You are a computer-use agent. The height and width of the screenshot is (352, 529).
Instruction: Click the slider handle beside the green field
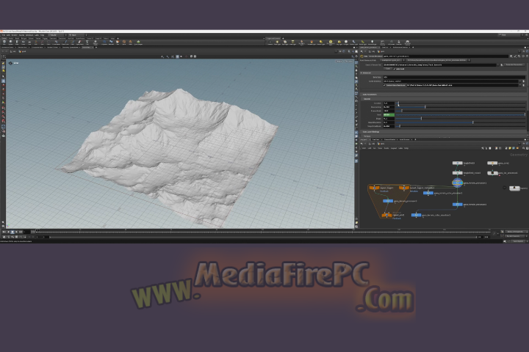[525, 114]
